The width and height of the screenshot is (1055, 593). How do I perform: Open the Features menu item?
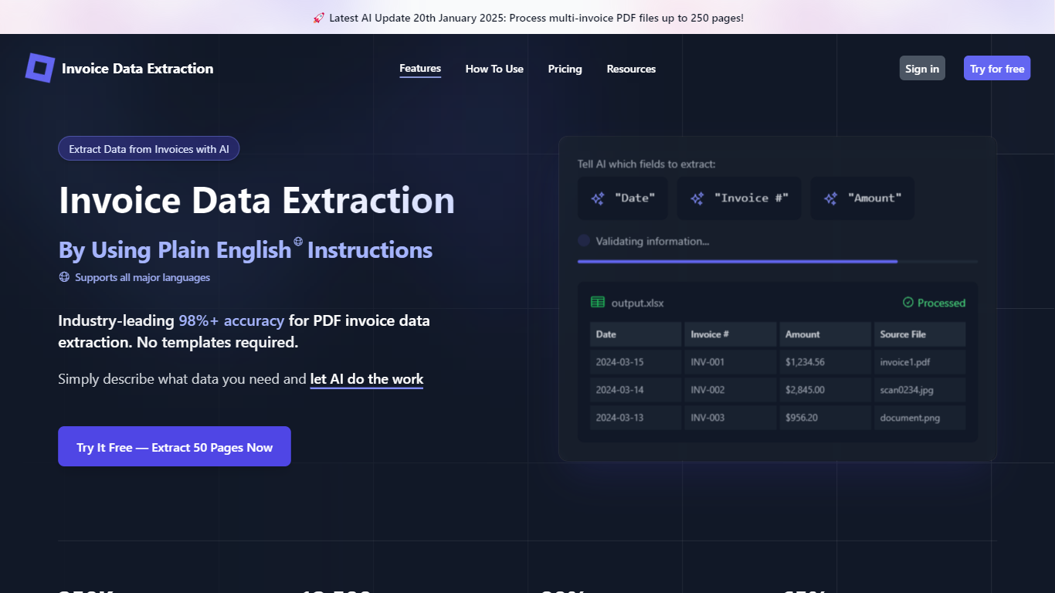[420, 69]
